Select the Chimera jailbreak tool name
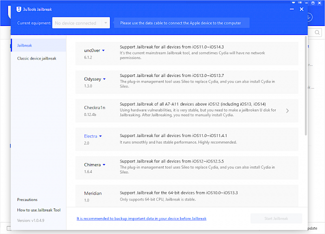The height and width of the screenshot is (234, 325). (x=92, y=165)
